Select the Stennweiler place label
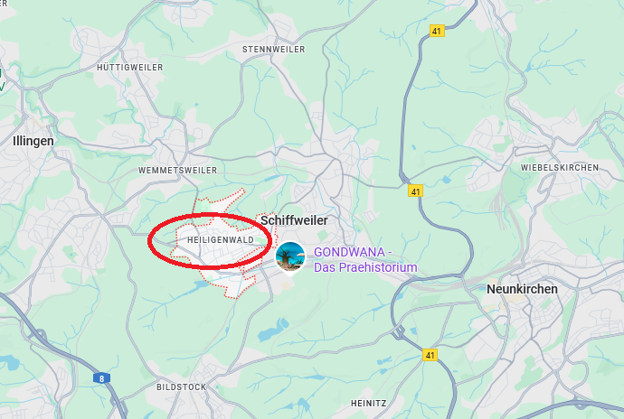Screen dimensions: 624x419 pos(273,50)
